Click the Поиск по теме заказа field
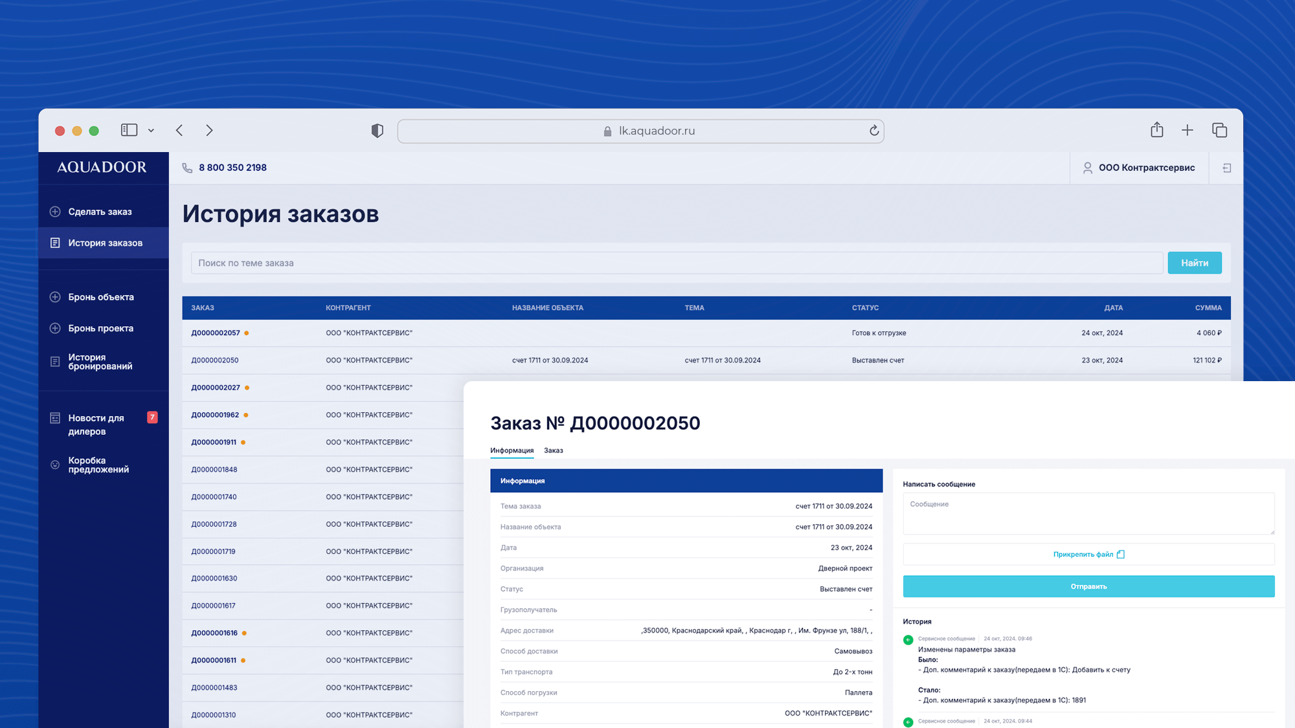The width and height of the screenshot is (1295, 728). point(676,263)
